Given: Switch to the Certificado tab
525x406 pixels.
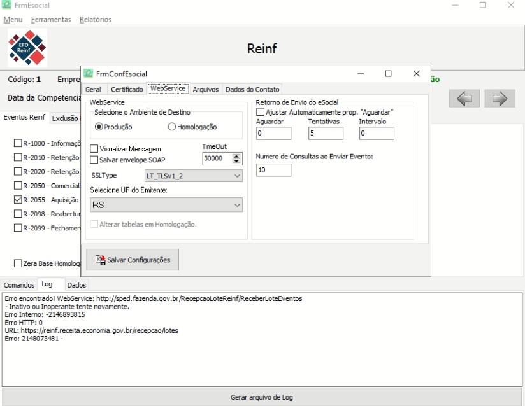Looking at the screenshot, I should tap(127, 89).
